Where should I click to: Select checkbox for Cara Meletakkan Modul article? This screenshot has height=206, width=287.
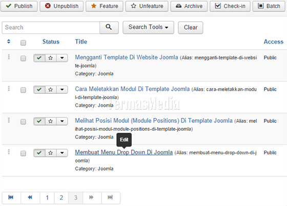coord(23,90)
